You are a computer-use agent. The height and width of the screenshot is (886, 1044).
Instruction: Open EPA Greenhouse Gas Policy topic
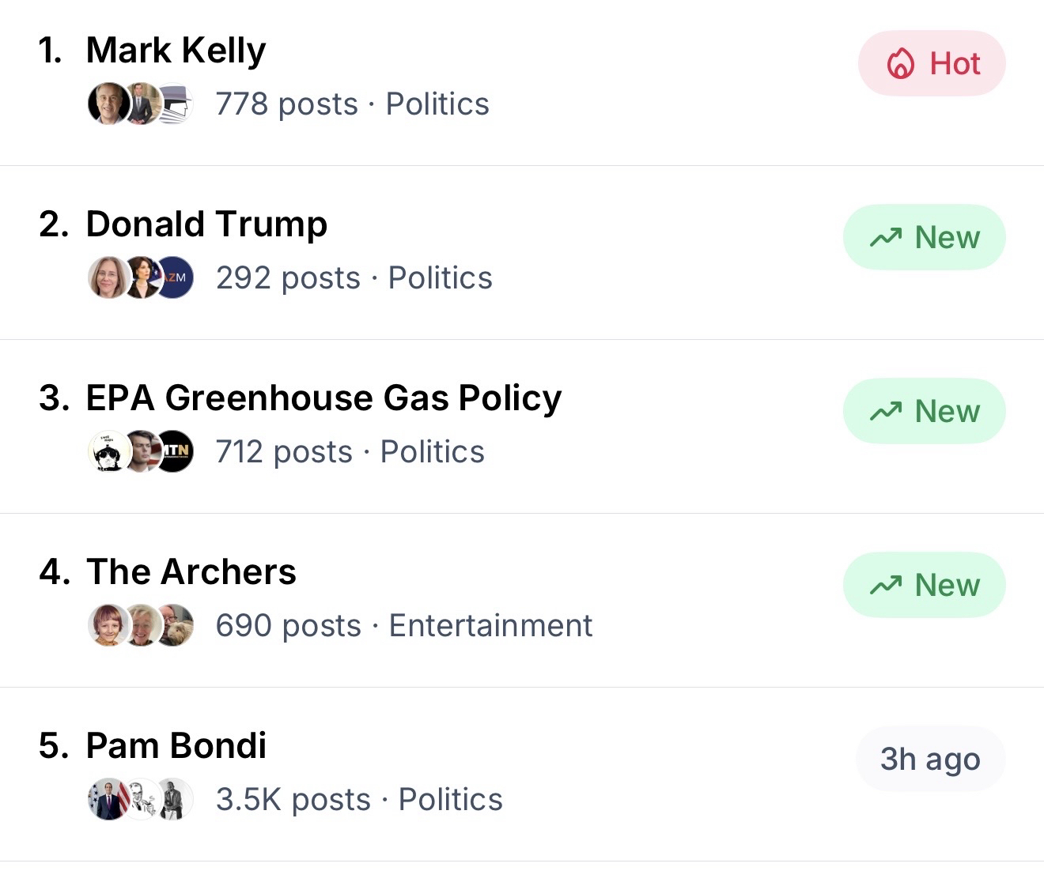[323, 398]
